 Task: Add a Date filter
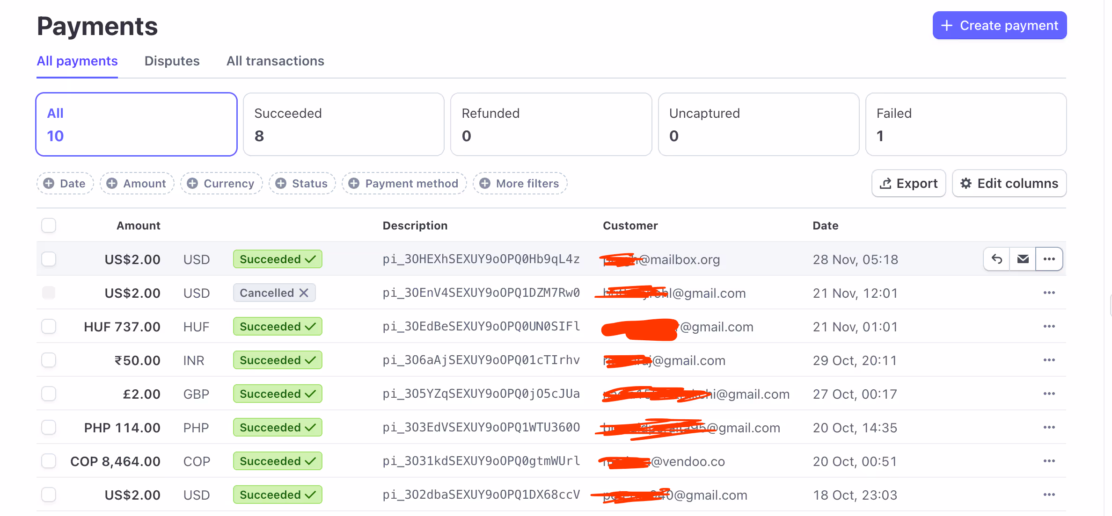(x=65, y=183)
